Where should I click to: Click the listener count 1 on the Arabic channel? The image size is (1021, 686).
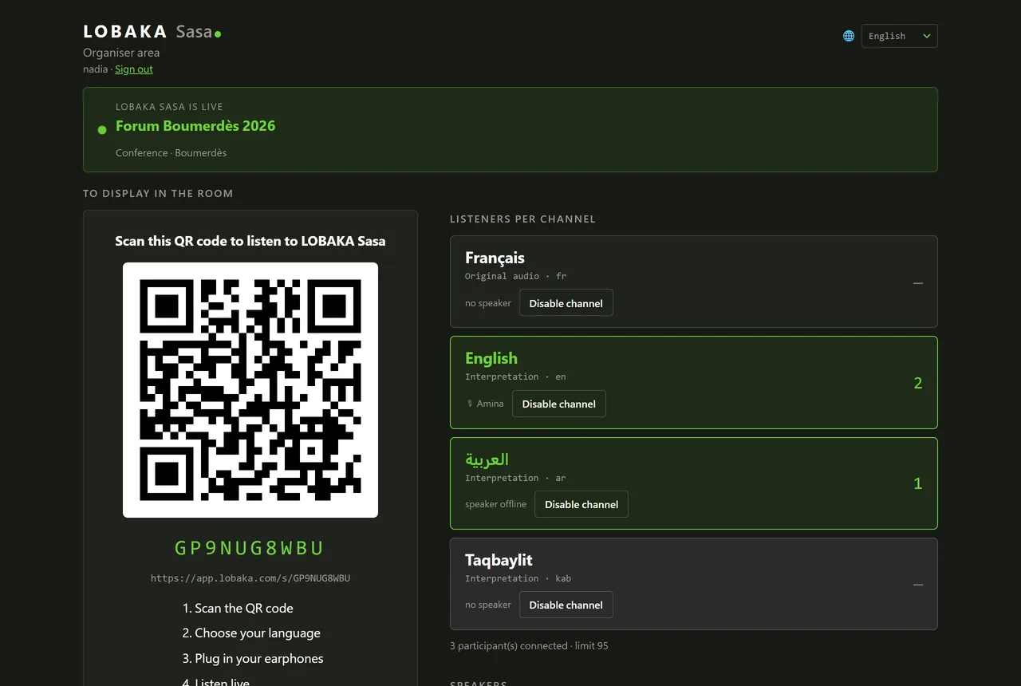click(917, 483)
